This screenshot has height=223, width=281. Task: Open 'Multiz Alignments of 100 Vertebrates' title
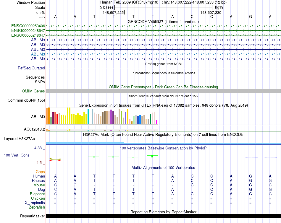click(x=163, y=167)
